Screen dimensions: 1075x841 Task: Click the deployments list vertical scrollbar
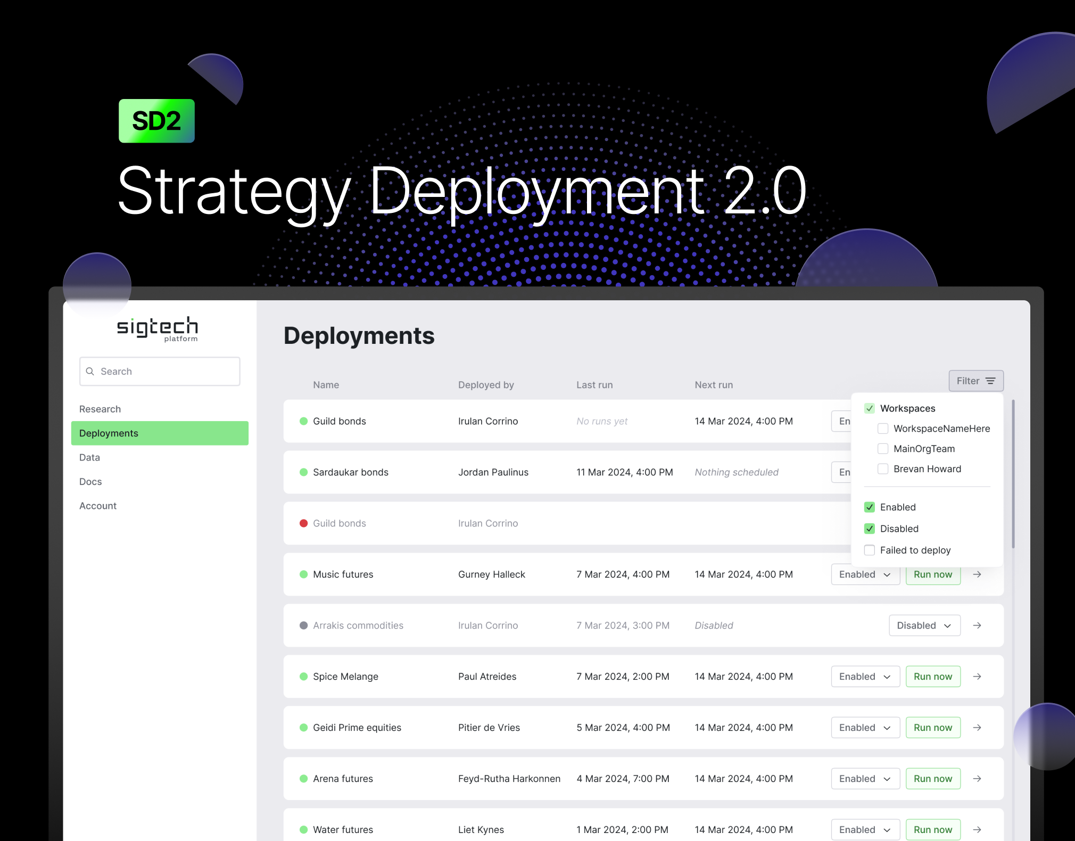pyautogui.click(x=1013, y=474)
